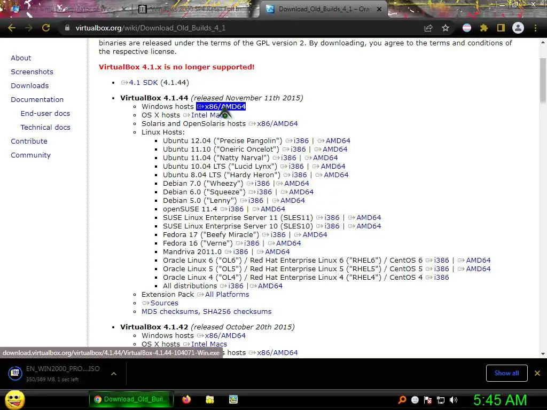Download Ubuntu 11.10 Oneiric i386 package

[294, 149]
